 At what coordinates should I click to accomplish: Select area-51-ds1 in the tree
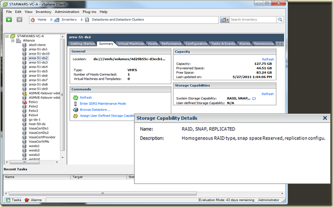38,49
